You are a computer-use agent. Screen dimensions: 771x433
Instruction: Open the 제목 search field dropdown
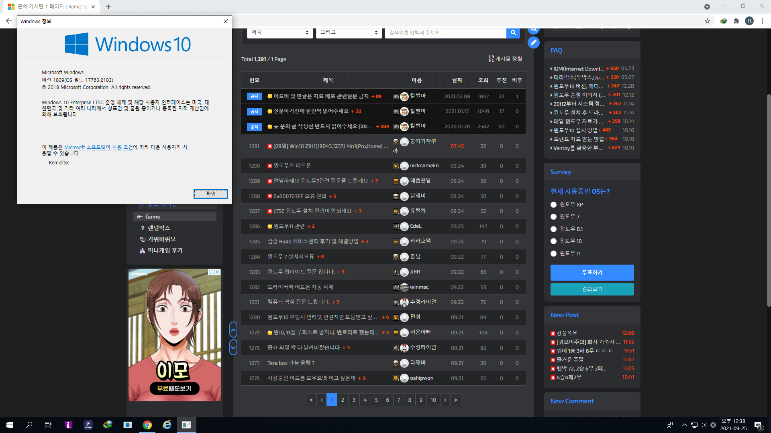280,32
